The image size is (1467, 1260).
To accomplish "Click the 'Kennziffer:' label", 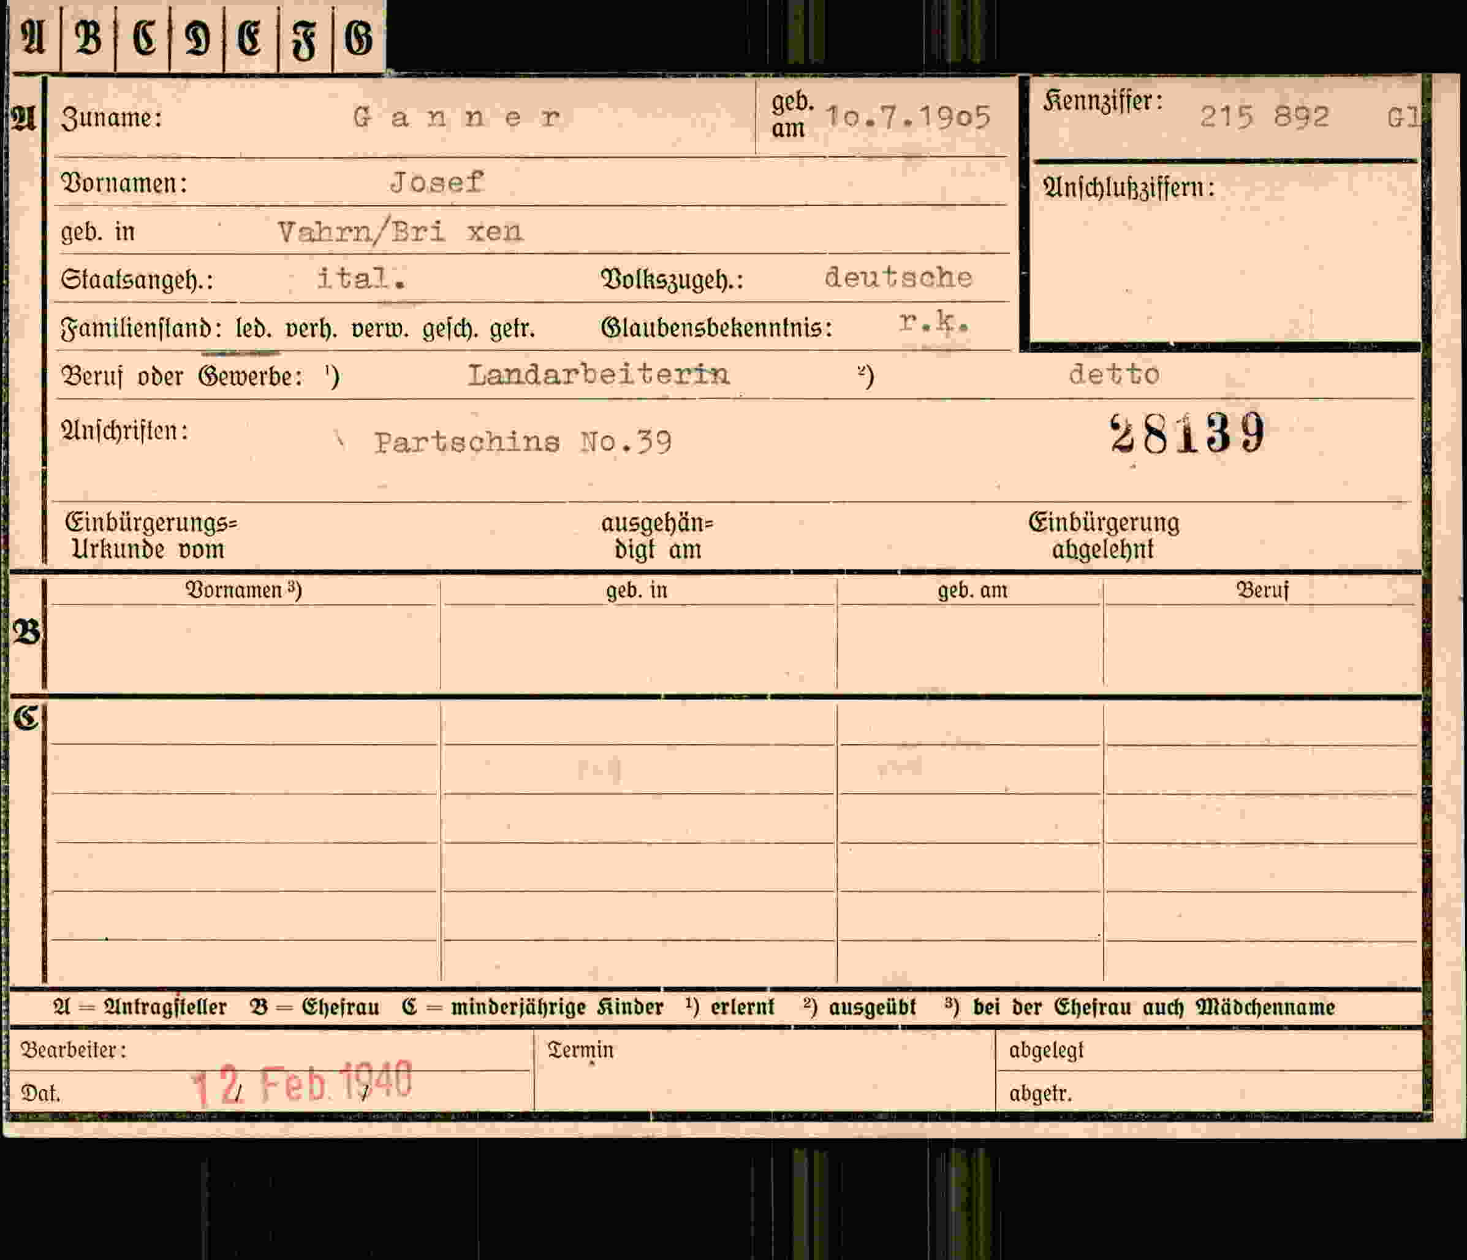I will pyautogui.click(x=1102, y=101).
